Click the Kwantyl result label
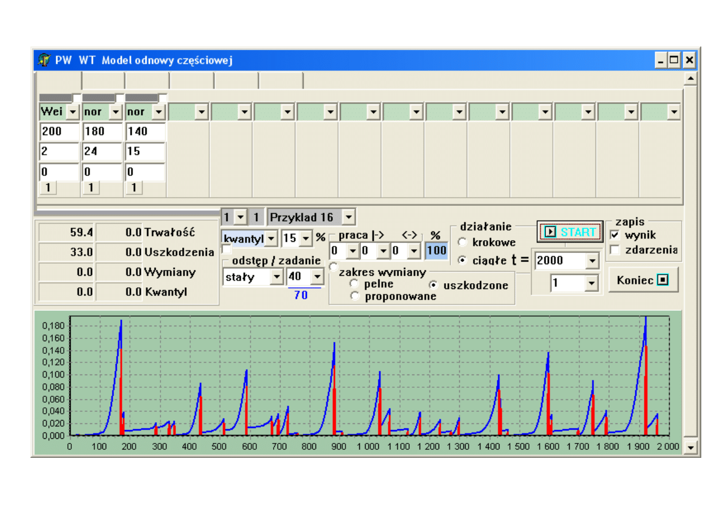 166,292
